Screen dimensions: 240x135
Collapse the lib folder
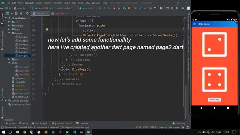pyautogui.click(x=9, y=63)
